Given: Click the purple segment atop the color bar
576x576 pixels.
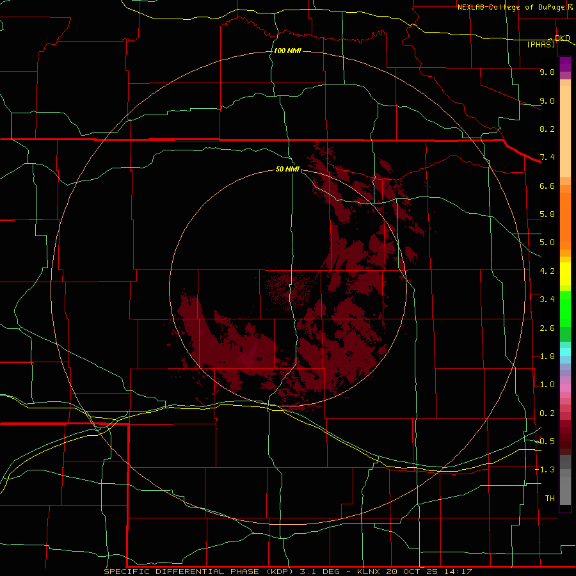Looking at the screenshot, I should point(565,64).
